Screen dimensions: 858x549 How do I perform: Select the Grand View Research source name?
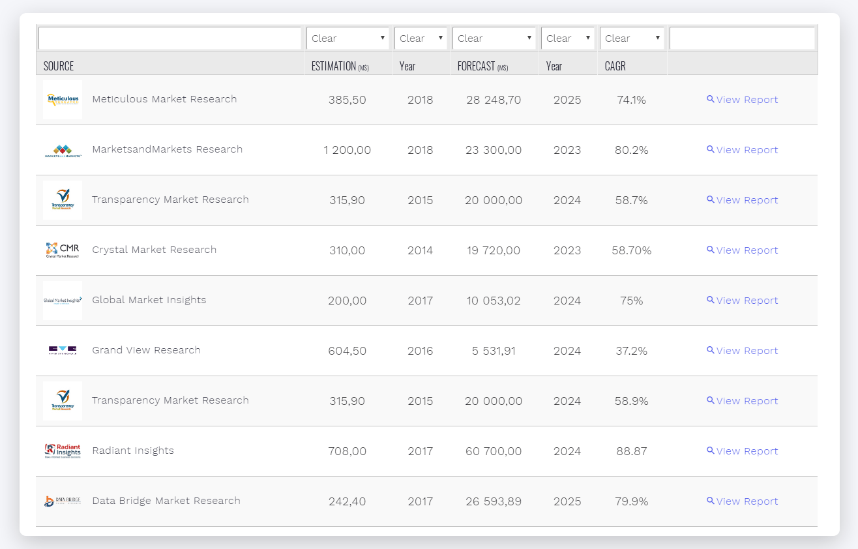pyautogui.click(x=147, y=350)
